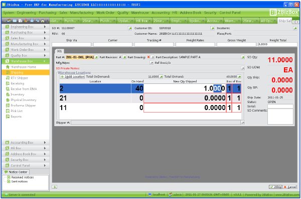
Task: Click the Incoterm lookup arrow icon
Action: [x=295, y=28]
